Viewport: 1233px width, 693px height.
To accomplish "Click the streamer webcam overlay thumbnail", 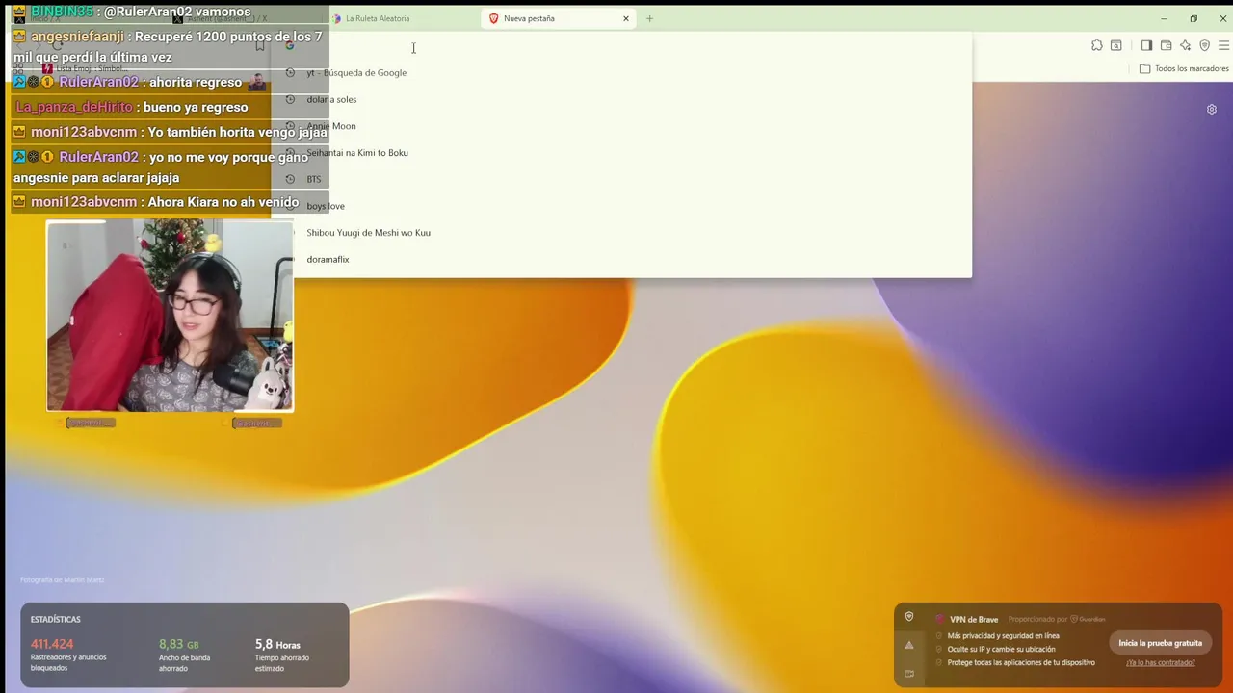I will 171,316.
